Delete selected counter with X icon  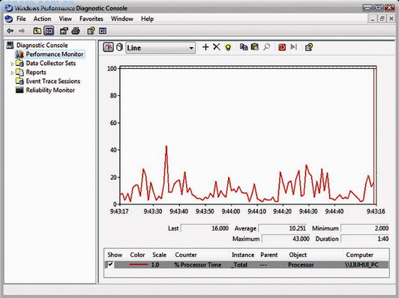click(216, 47)
